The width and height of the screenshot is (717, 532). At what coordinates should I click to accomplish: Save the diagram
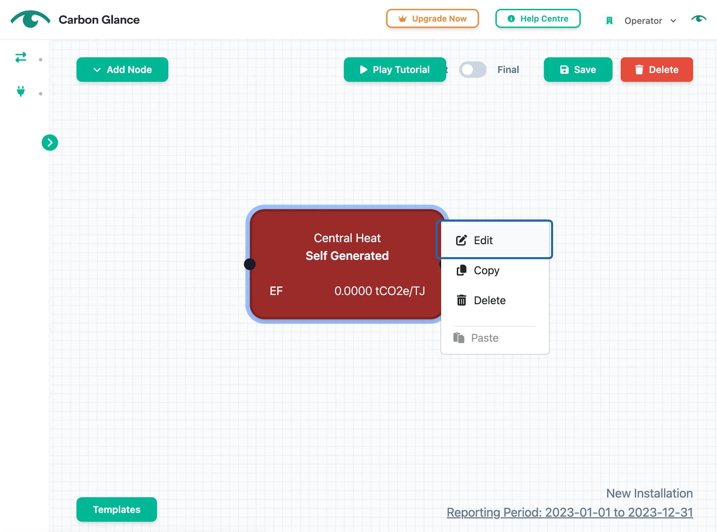[x=578, y=70]
